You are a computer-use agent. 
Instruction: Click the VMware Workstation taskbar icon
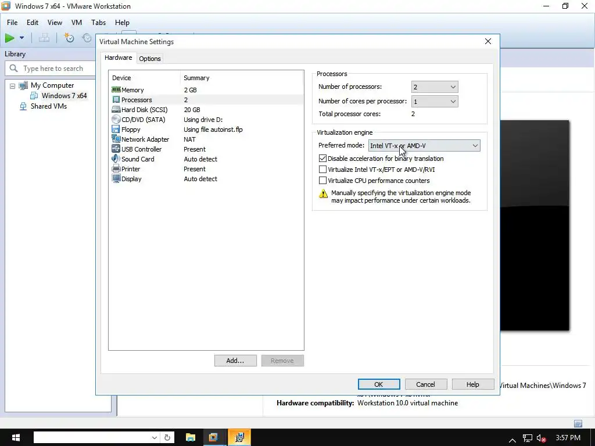[213, 438]
